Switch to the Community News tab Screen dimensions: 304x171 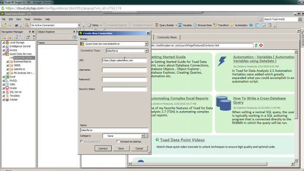(x=167, y=37)
